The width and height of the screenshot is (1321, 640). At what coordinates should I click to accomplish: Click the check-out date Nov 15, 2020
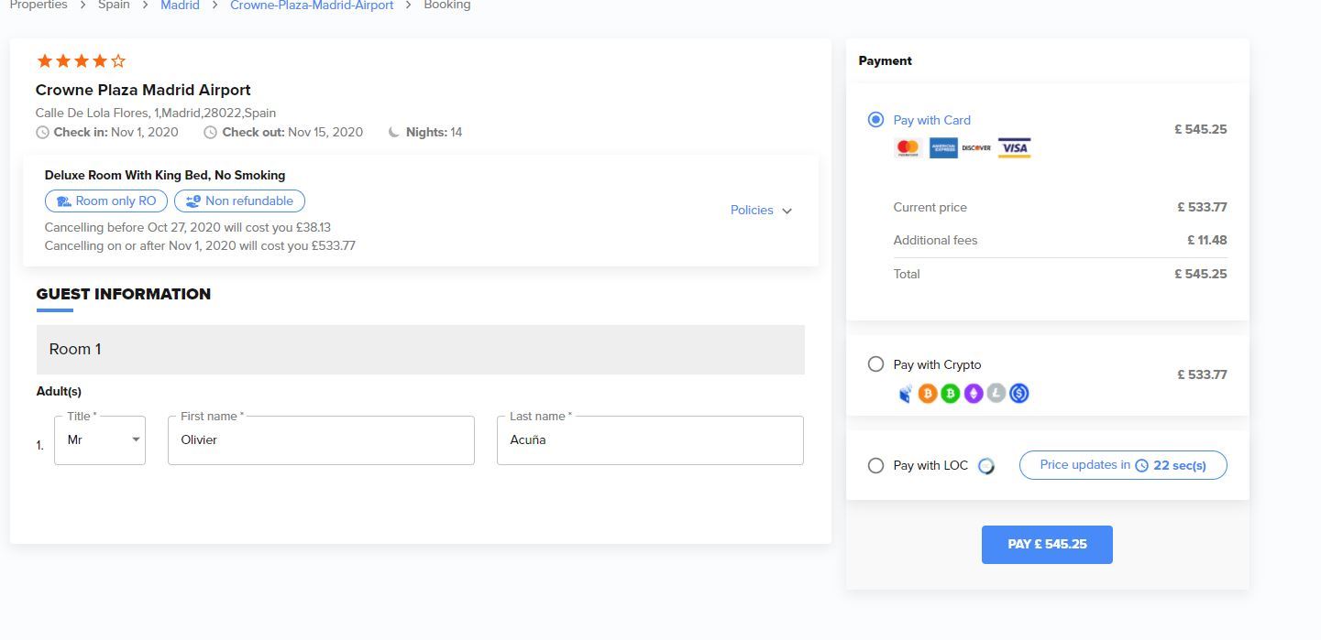pos(325,133)
